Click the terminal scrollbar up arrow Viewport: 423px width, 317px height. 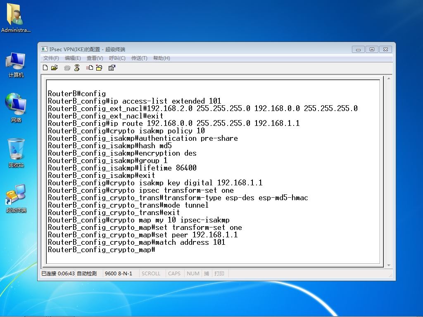pos(389,78)
